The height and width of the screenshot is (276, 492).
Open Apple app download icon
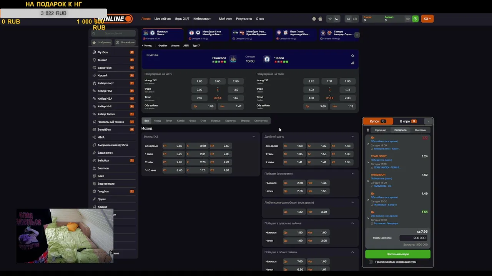coord(320,19)
